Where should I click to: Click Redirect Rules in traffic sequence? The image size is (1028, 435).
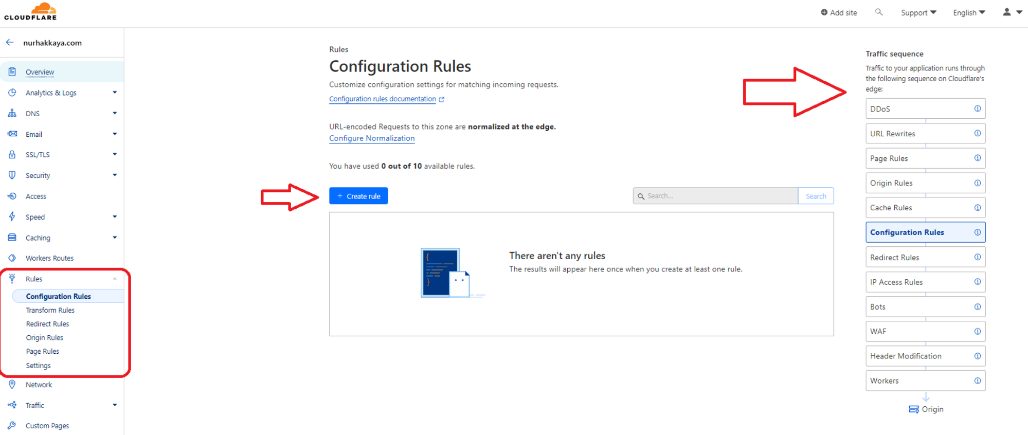pyautogui.click(x=925, y=257)
